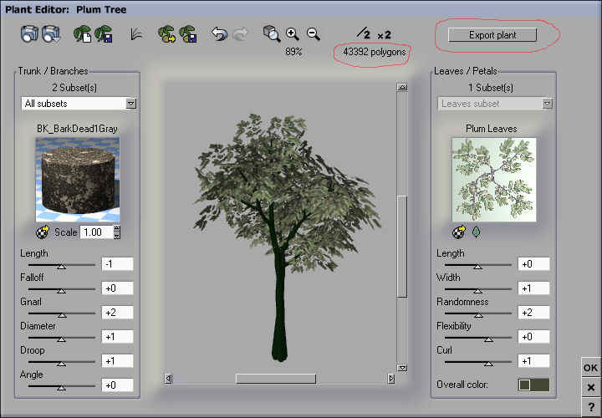This screenshot has height=418, width=602.
Task: Click the zoom in magnifier icon
Action: [x=293, y=34]
